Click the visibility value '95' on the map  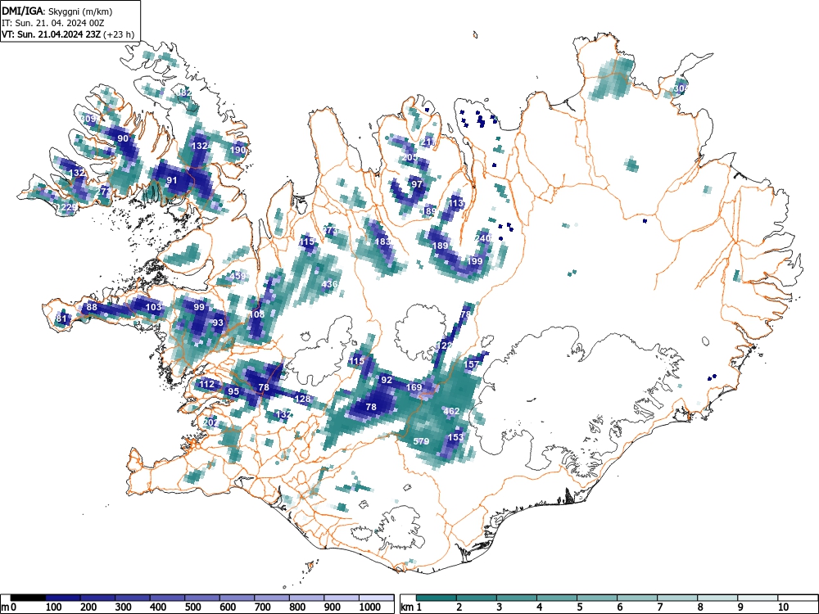tap(233, 391)
